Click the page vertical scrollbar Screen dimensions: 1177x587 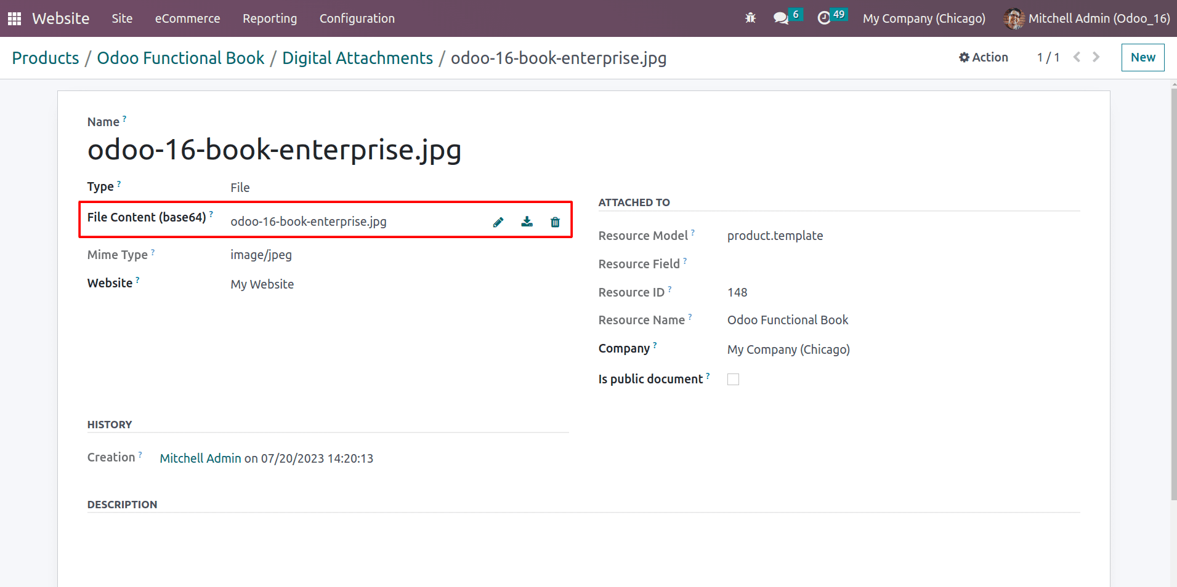click(x=1173, y=295)
